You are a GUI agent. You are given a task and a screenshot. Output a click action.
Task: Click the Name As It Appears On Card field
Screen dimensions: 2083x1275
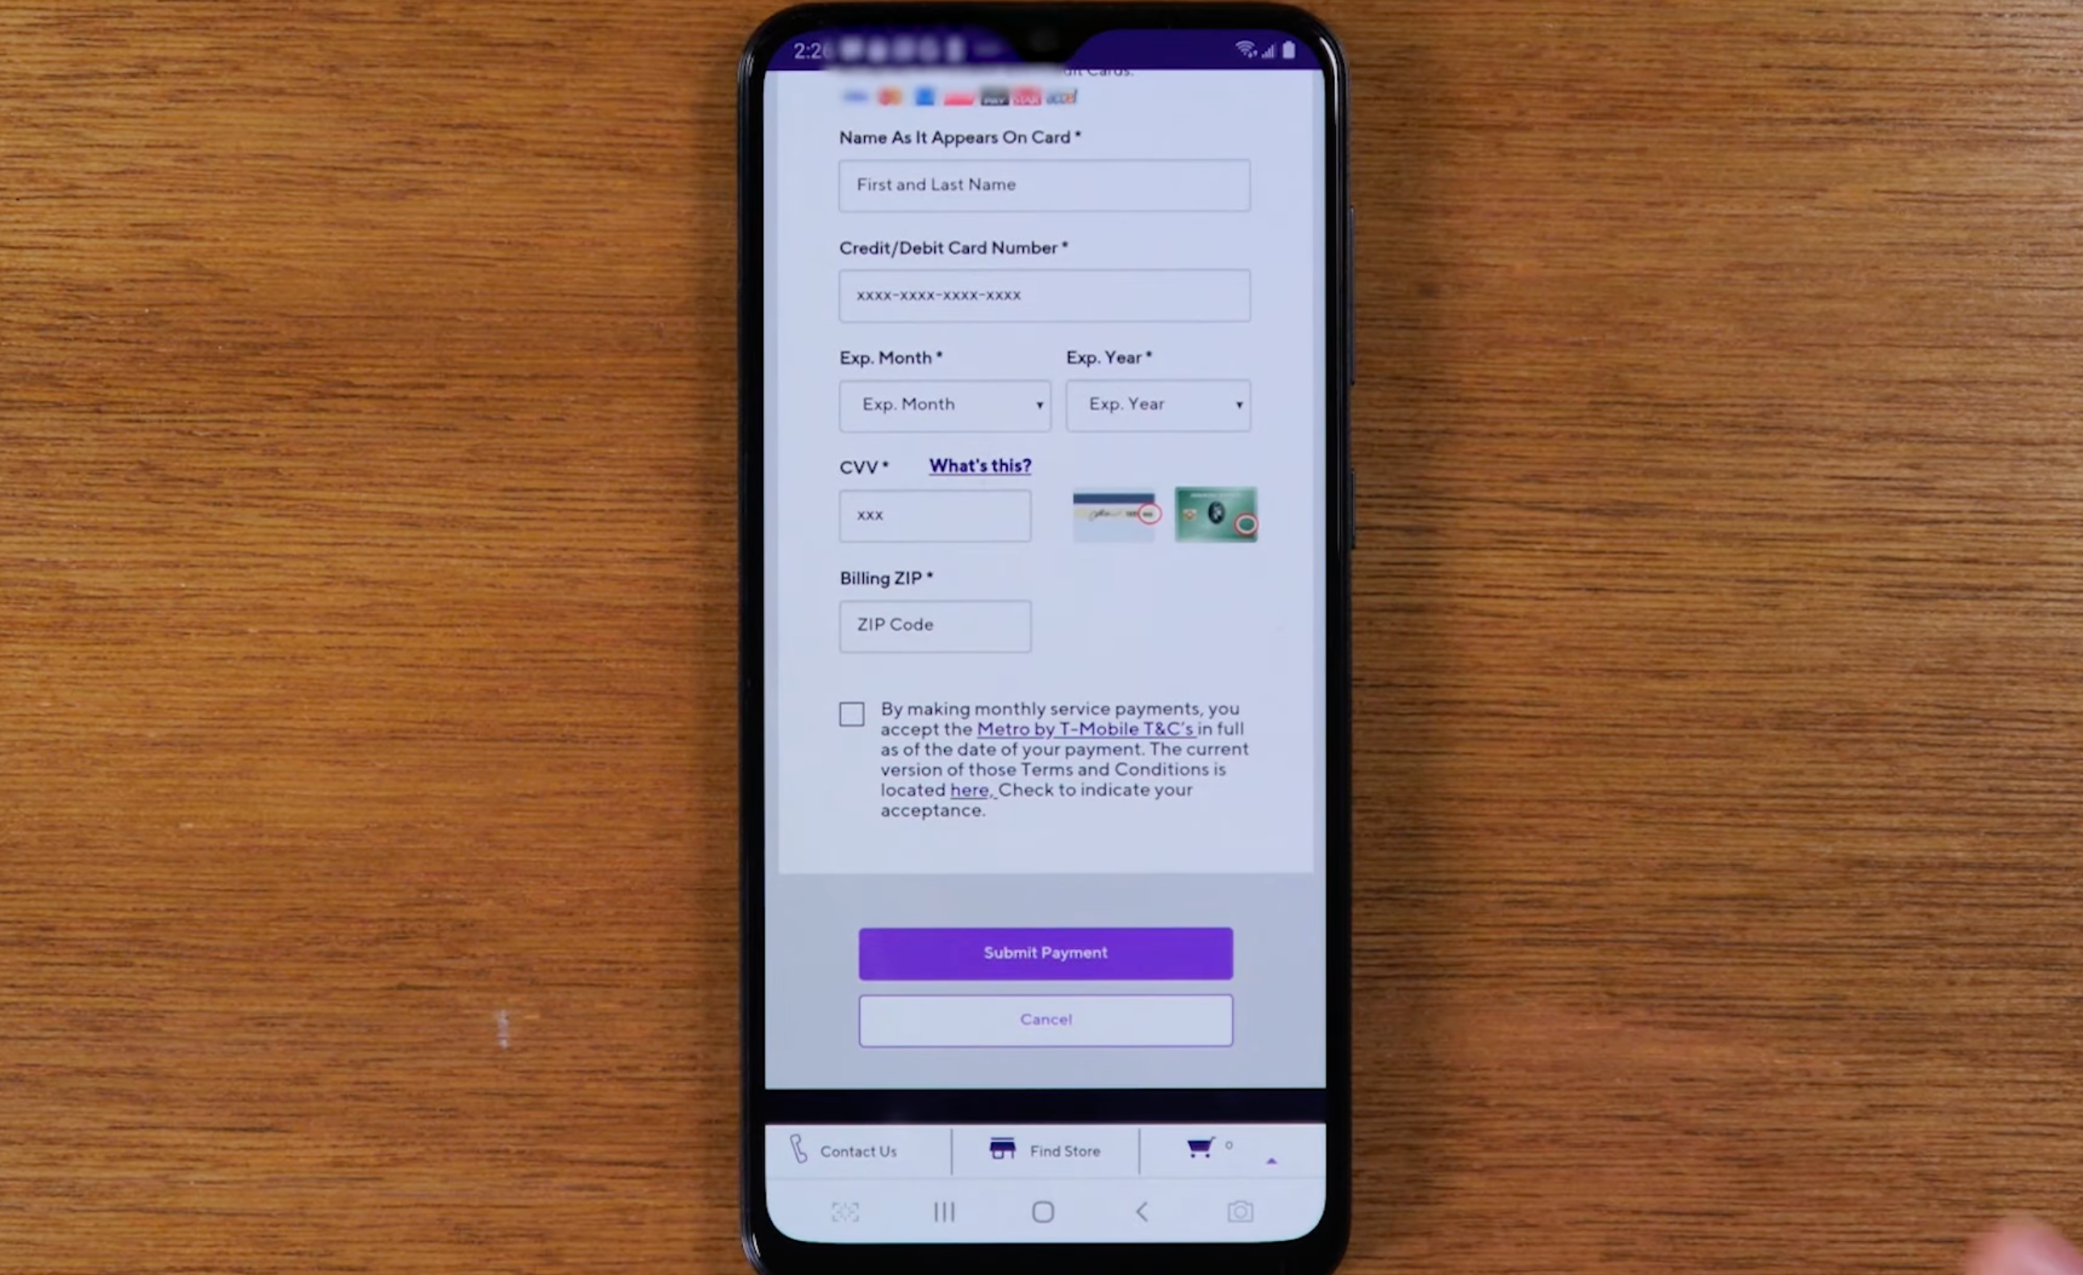tap(1041, 185)
